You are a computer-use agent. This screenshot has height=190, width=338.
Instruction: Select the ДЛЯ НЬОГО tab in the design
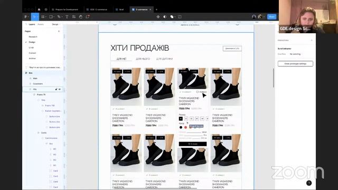click(143, 59)
